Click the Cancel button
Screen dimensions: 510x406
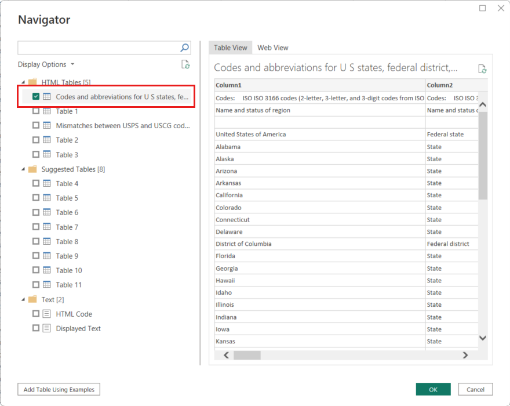475,389
